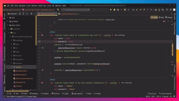Screen dimensions: 179x101
Task: Jump to previous highlighted error arrow
Action: (x=168, y=21)
